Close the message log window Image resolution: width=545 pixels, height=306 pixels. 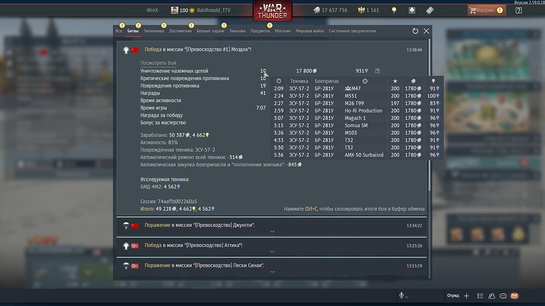[x=426, y=31]
